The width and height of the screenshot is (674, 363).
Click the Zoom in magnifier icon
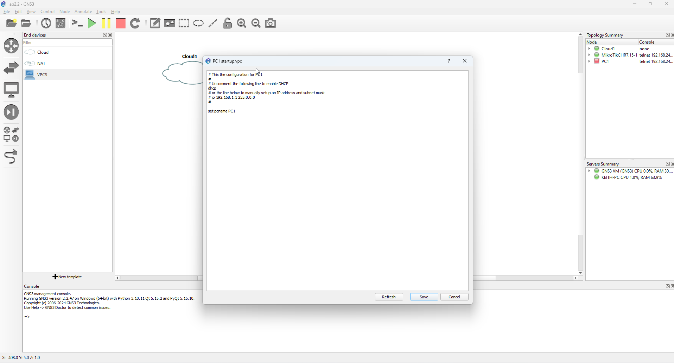click(x=242, y=24)
